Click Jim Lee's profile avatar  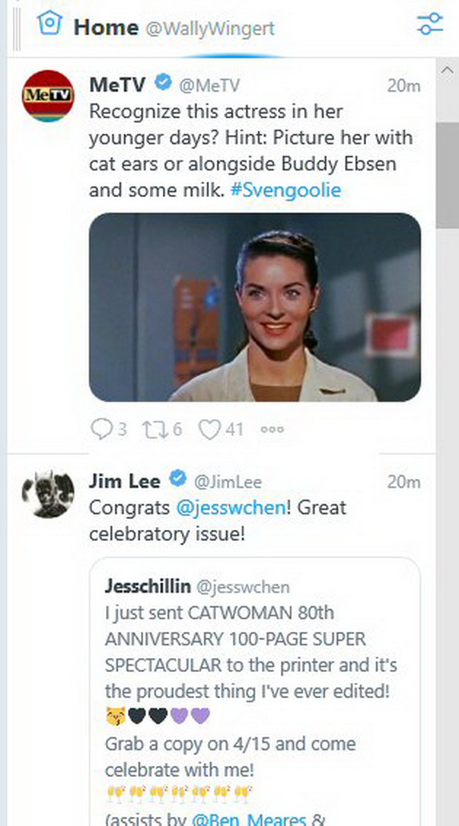[47, 493]
